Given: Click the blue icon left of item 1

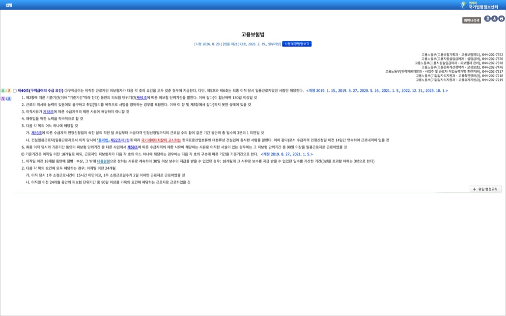Looking at the screenshot, I should [9, 98].
